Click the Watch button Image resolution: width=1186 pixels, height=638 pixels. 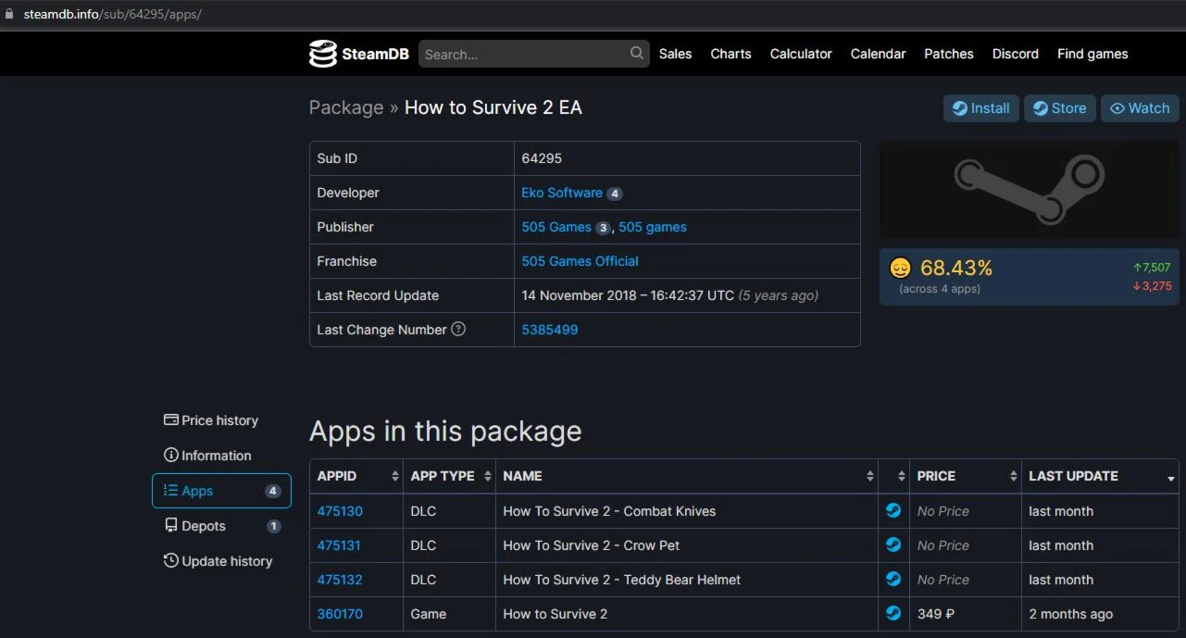pos(1140,108)
